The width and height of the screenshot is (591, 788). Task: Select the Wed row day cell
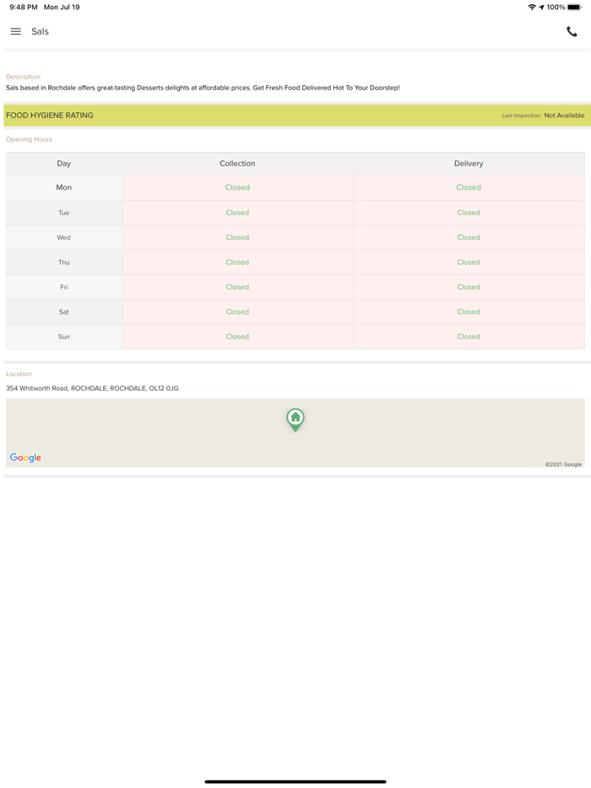[64, 237]
